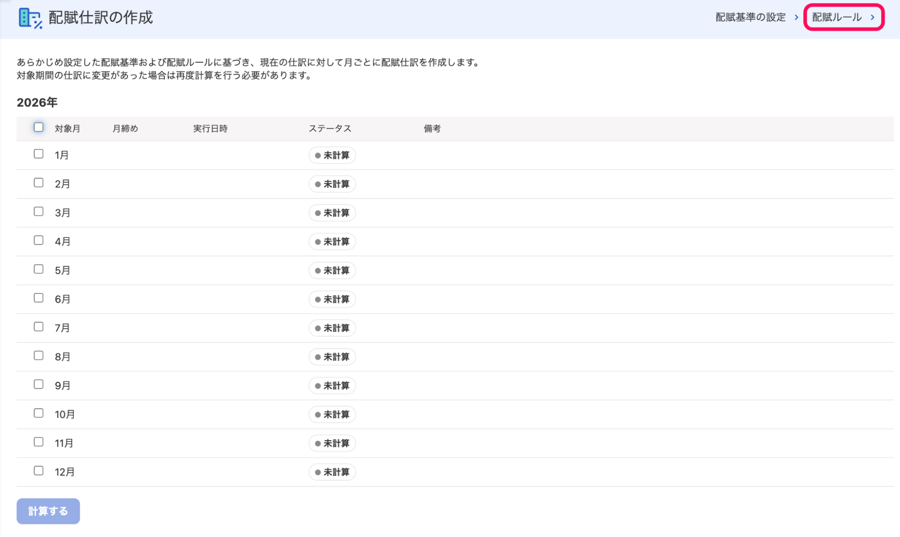The width and height of the screenshot is (900, 537).
Task: Tick the 4月 checkbox
Action: pos(39,241)
